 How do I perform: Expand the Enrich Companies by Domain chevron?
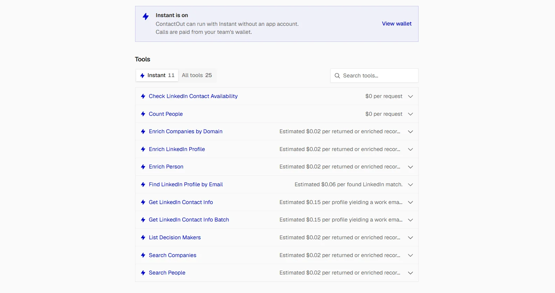(410, 132)
